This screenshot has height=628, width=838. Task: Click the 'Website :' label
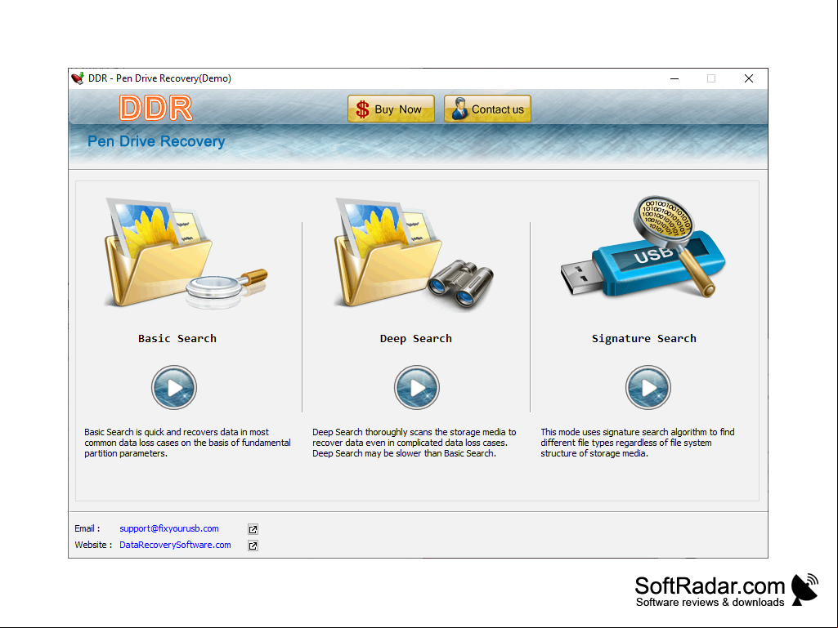coord(93,545)
